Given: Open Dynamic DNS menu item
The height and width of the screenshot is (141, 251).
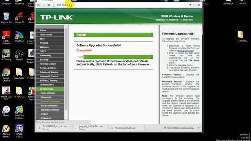Looking at the screenshot, I should (x=50, y=85).
